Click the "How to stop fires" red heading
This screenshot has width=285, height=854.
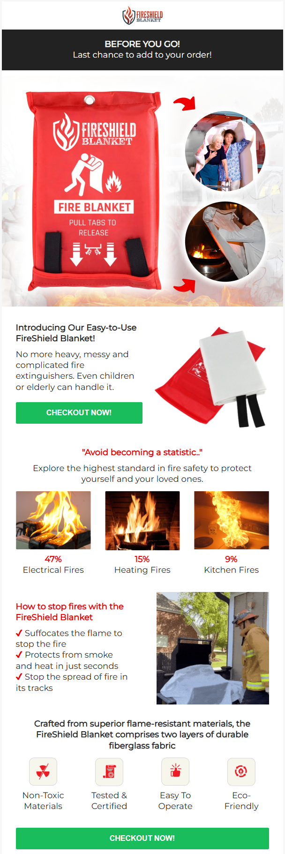pos(70,612)
